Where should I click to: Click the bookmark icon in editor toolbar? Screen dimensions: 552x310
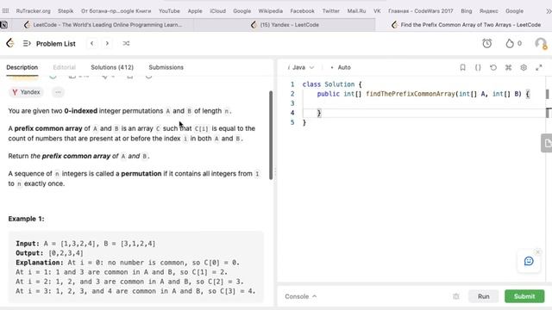(x=462, y=67)
